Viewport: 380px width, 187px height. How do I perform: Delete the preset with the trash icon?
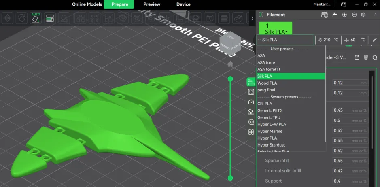(x=366, y=57)
